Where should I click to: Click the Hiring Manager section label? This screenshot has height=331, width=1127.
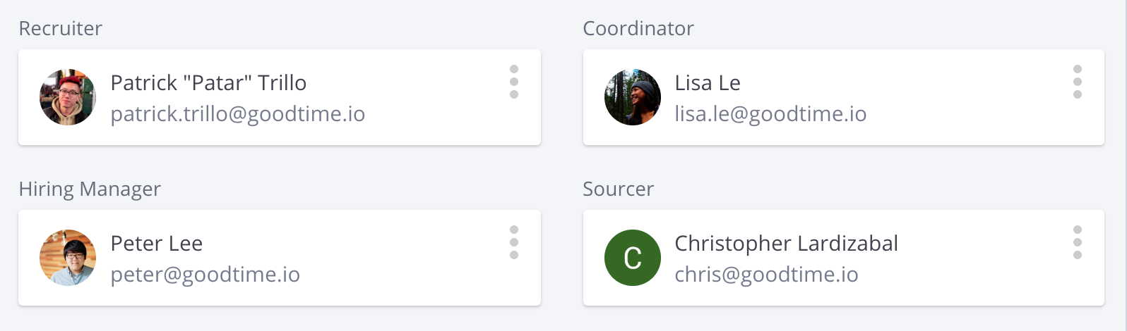tap(90, 189)
